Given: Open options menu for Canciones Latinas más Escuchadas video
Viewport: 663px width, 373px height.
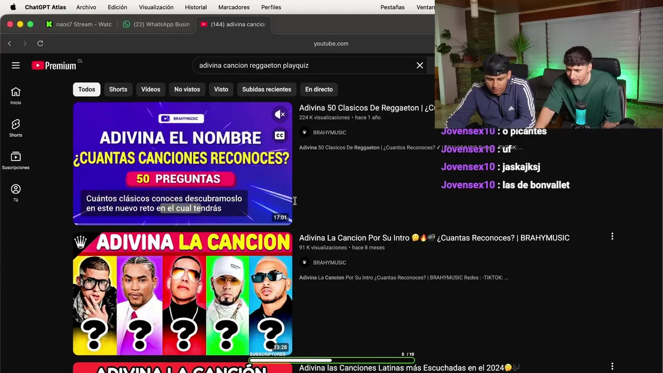Looking at the screenshot, I should tap(612, 366).
